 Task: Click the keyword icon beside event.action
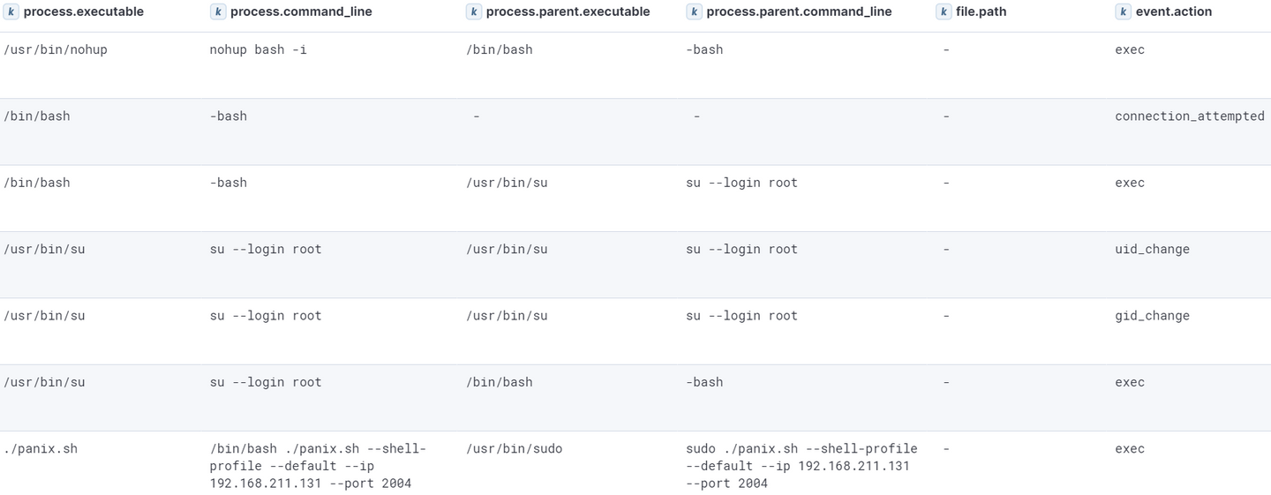[1123, 11]
